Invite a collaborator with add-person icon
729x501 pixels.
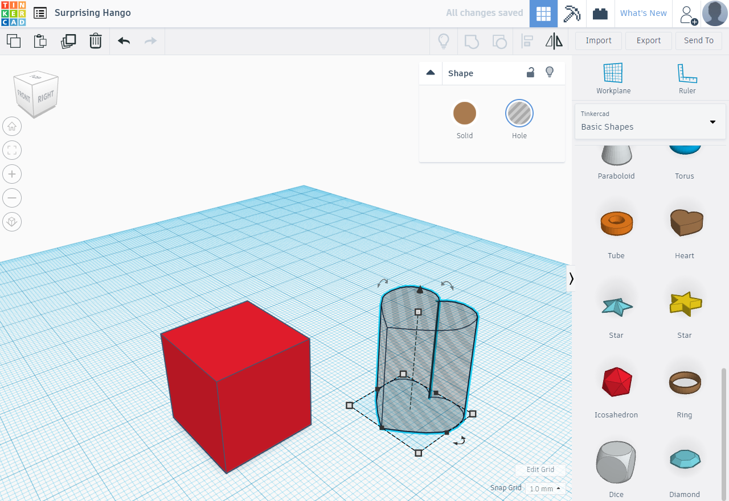pyautogui.click(x=688, y=14)
